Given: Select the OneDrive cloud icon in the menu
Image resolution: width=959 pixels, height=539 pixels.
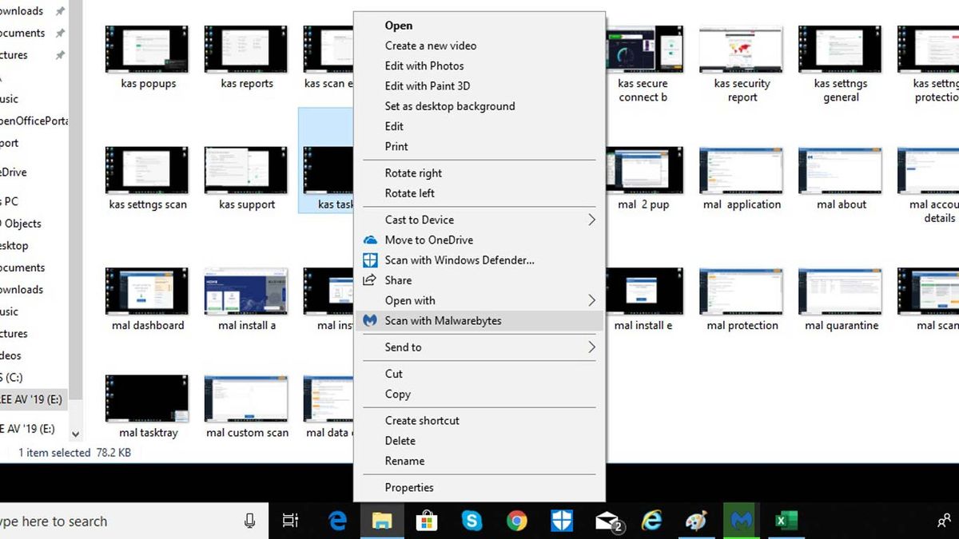Looking at the screenshot, I should (369, 240).
